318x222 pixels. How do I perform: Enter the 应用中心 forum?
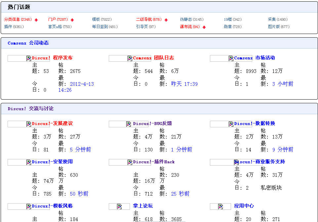click(244, 206)
